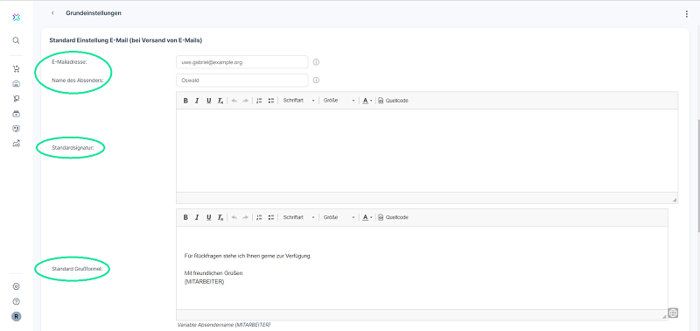Viewport: 700px width, 331px height.
Task: Insert numbered list in the Standard Grußformel editor
Action: tap(259, 217)
